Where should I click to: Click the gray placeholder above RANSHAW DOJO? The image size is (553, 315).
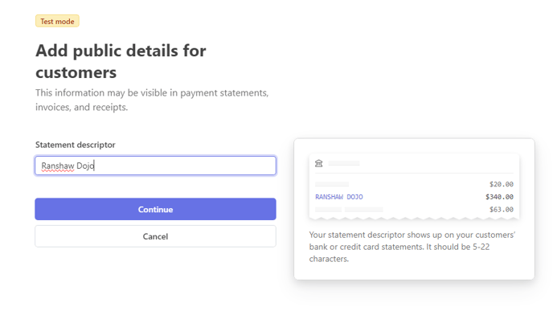[x=332, y=184]
